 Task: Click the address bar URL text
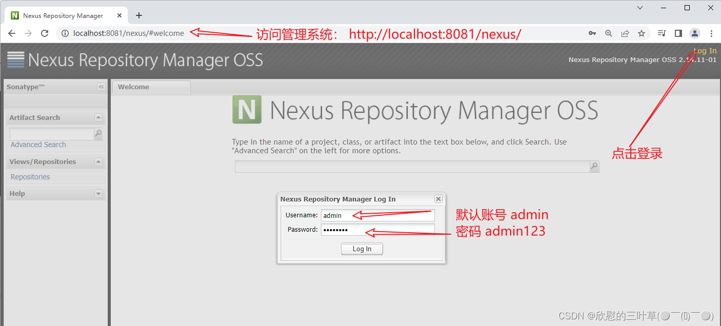129,33
